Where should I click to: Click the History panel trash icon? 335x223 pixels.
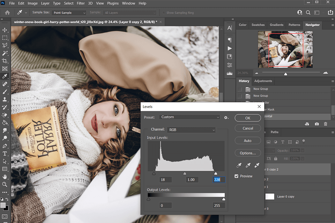326,124
